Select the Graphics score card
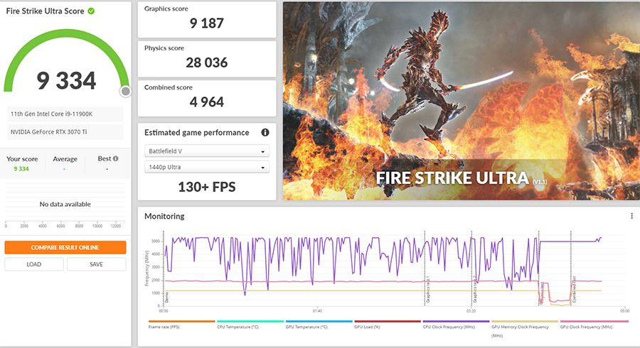Screen dimensions: 640x348 coord(207,20)
